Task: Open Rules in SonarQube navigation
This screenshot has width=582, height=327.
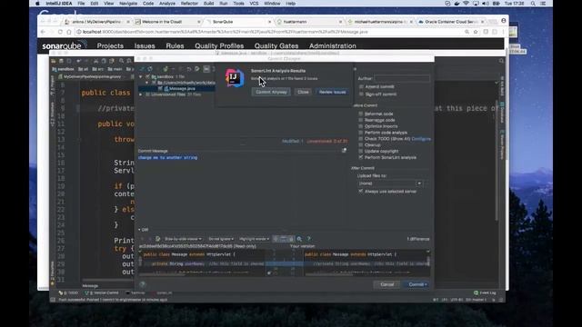Action: 175,46
